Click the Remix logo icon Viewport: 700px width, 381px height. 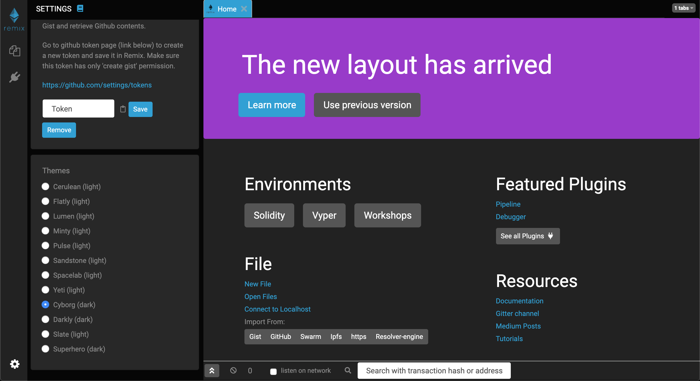14,19
